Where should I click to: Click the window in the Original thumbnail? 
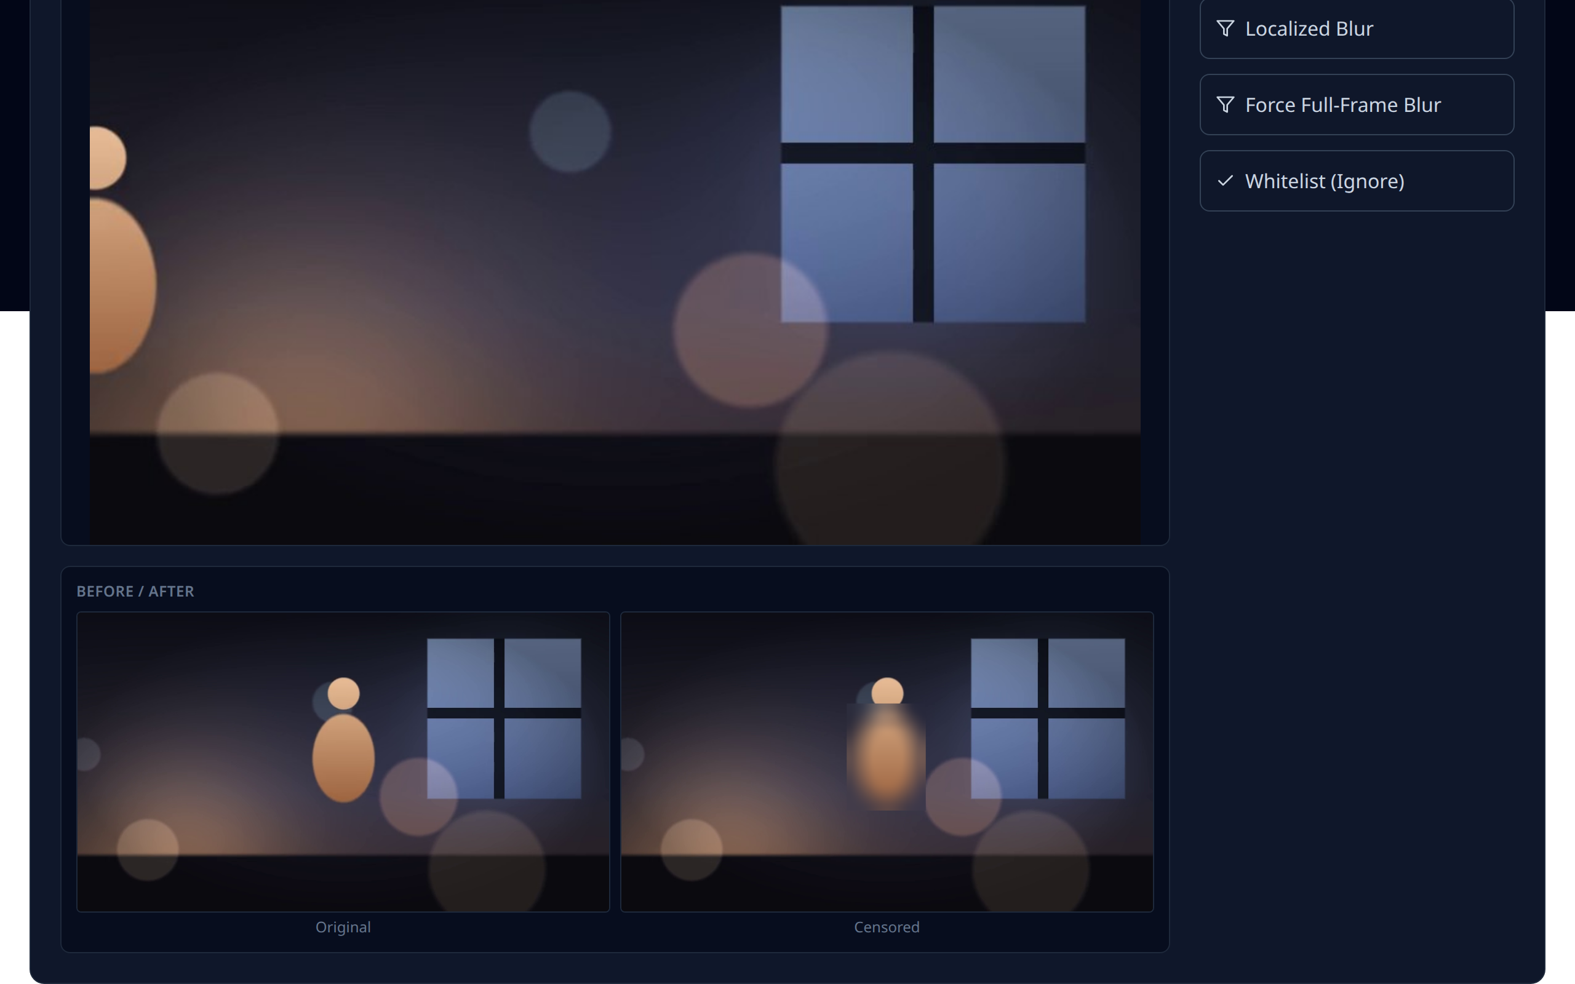point(504,718)
